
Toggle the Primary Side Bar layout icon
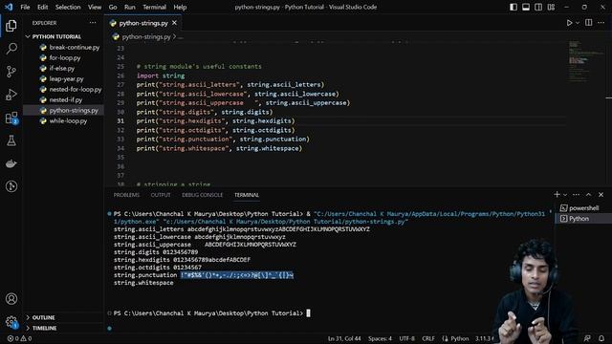tap(514, 7)
